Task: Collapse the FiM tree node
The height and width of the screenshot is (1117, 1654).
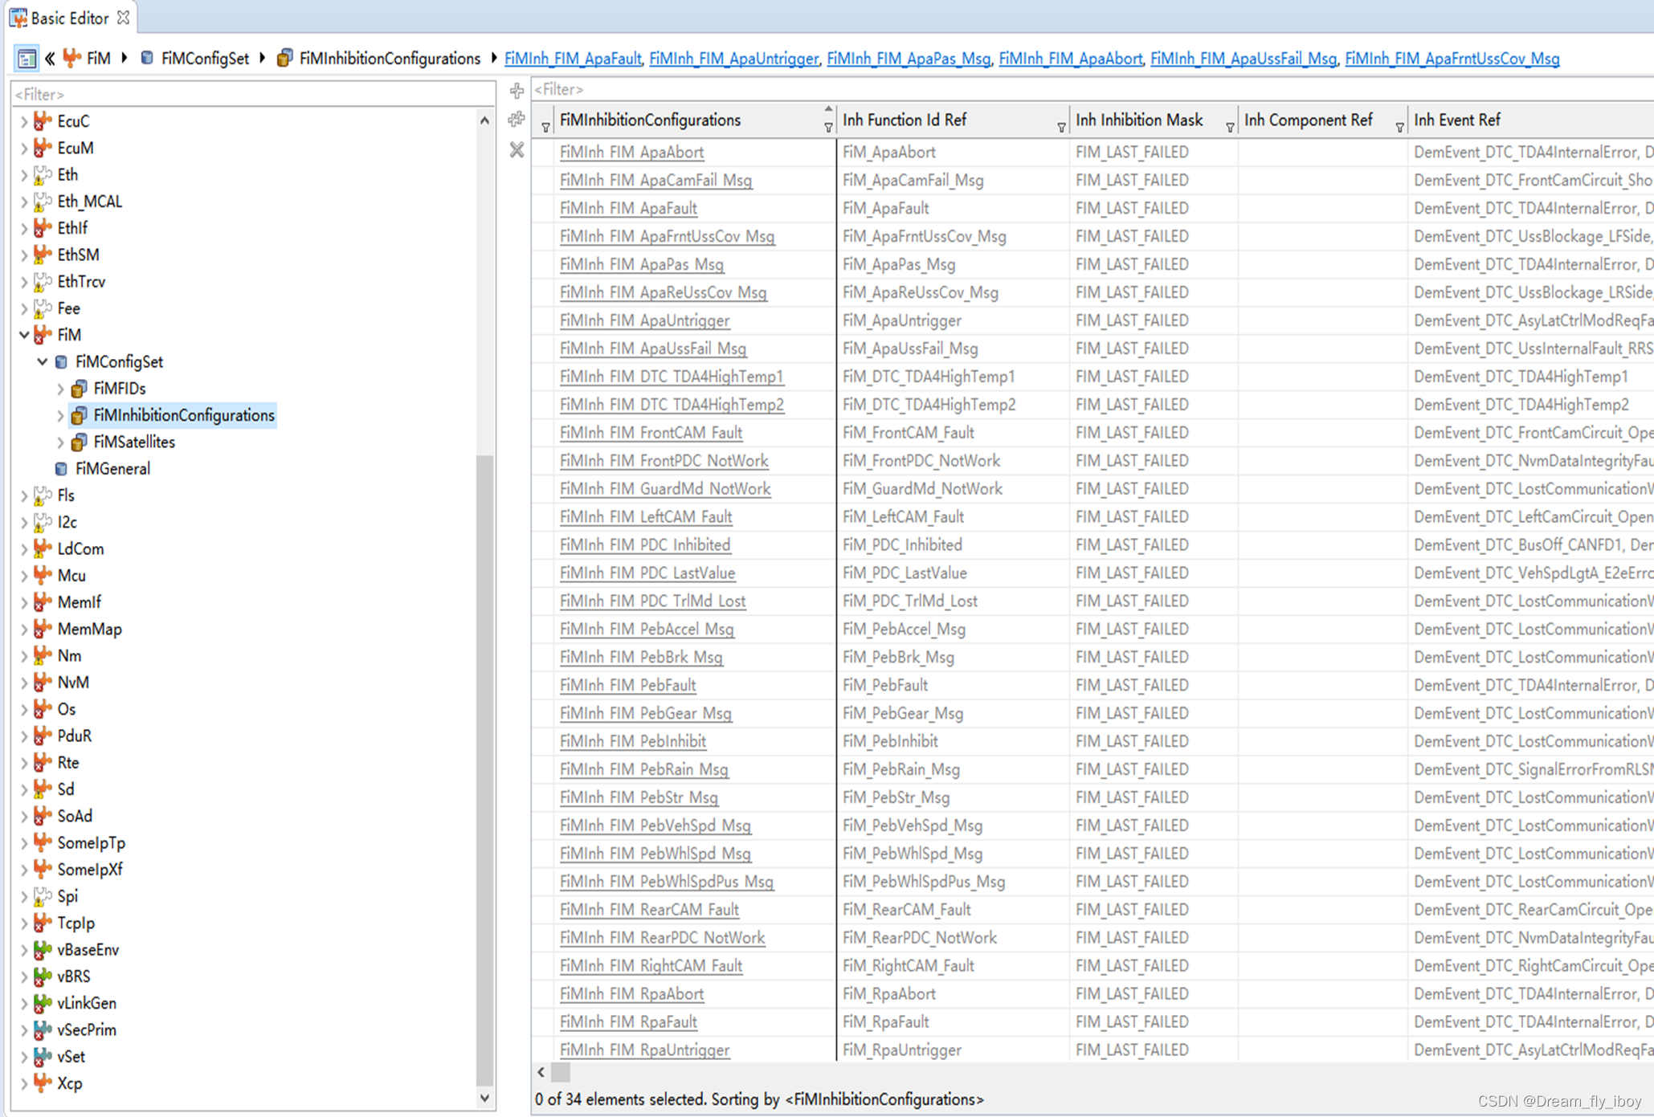Action: 24,335
